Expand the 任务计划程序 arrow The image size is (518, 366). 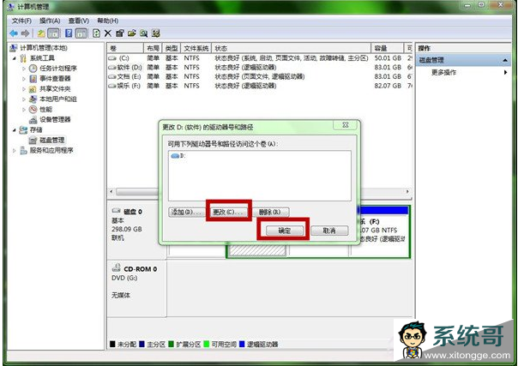tap(24, 69)
